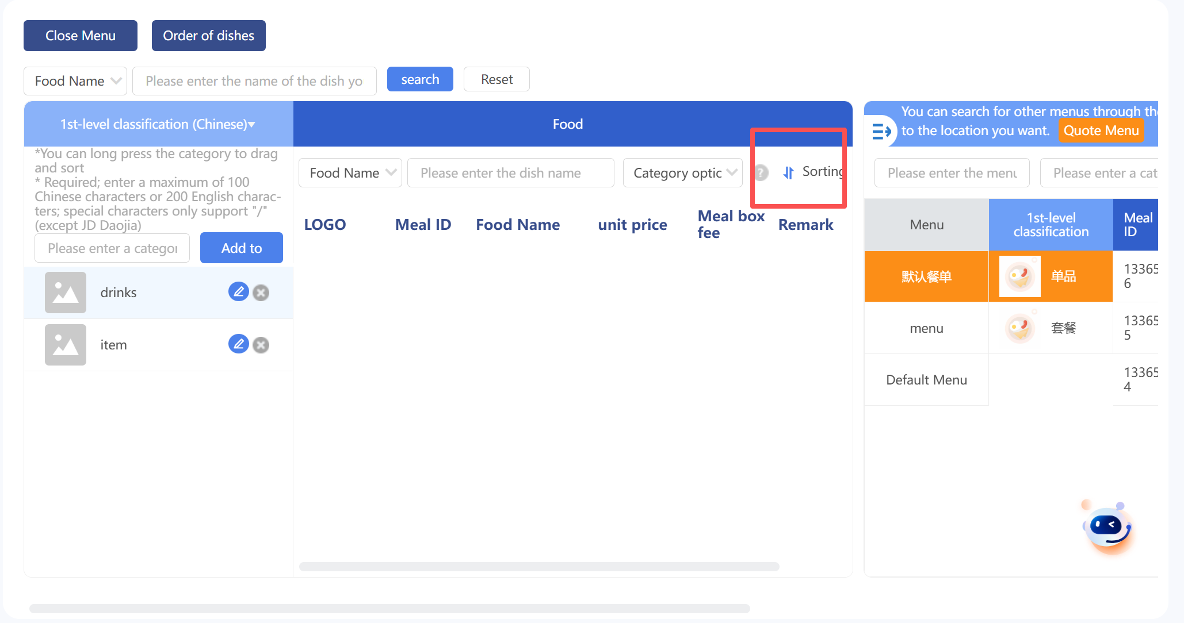Expand the Category options dropdown
The height and width of the screenshot is (623, 1184).
(683, 173)
